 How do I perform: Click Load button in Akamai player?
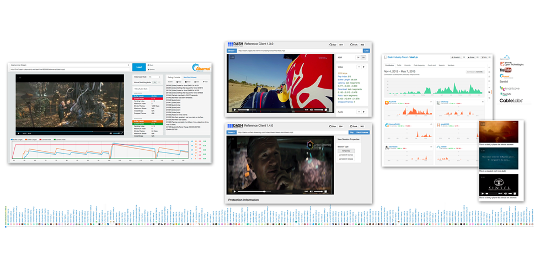tap(139, 67)
